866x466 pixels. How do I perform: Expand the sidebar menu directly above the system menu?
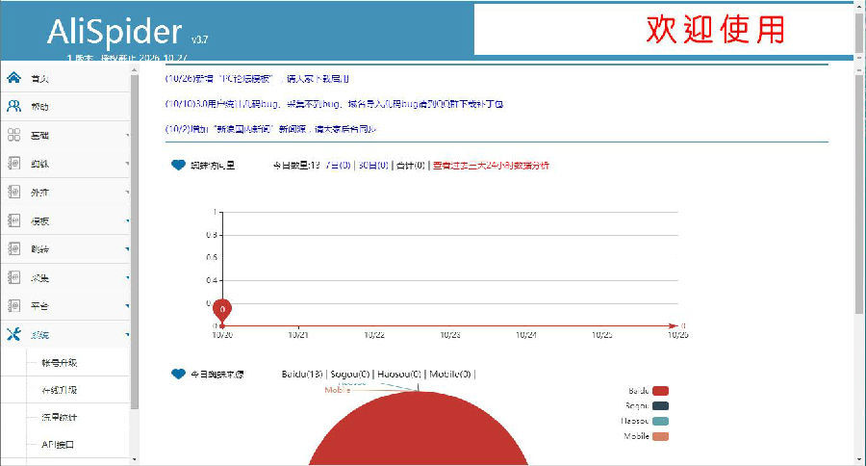click(65, 305)
